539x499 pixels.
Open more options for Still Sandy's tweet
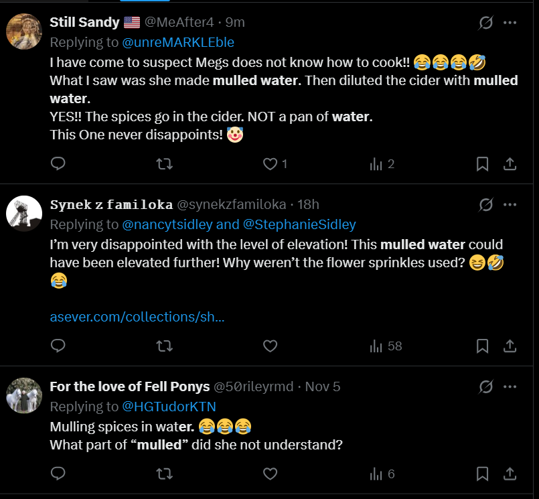pyautogui.click(x=510, y=23)
